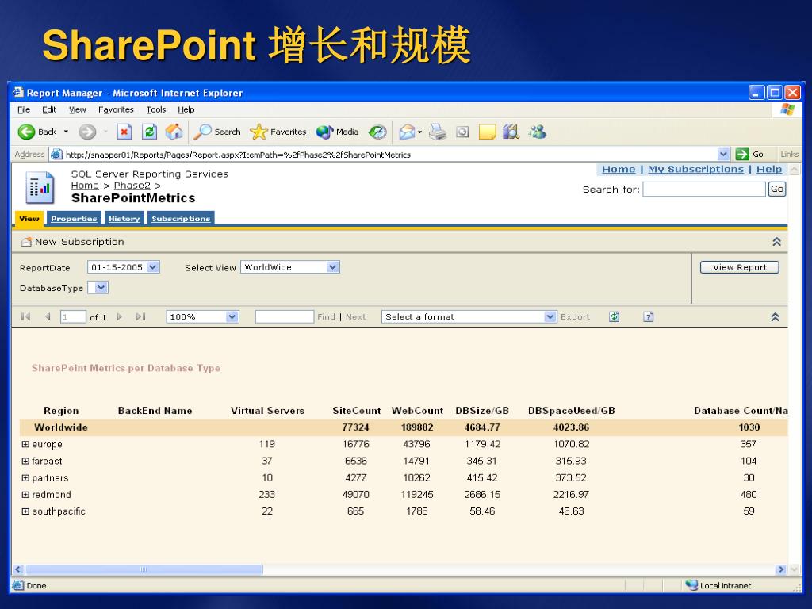Image resolution: width=812 pixels, height=609 pixels.
Task: Print the page with printer icon
Action: (437, 132)
